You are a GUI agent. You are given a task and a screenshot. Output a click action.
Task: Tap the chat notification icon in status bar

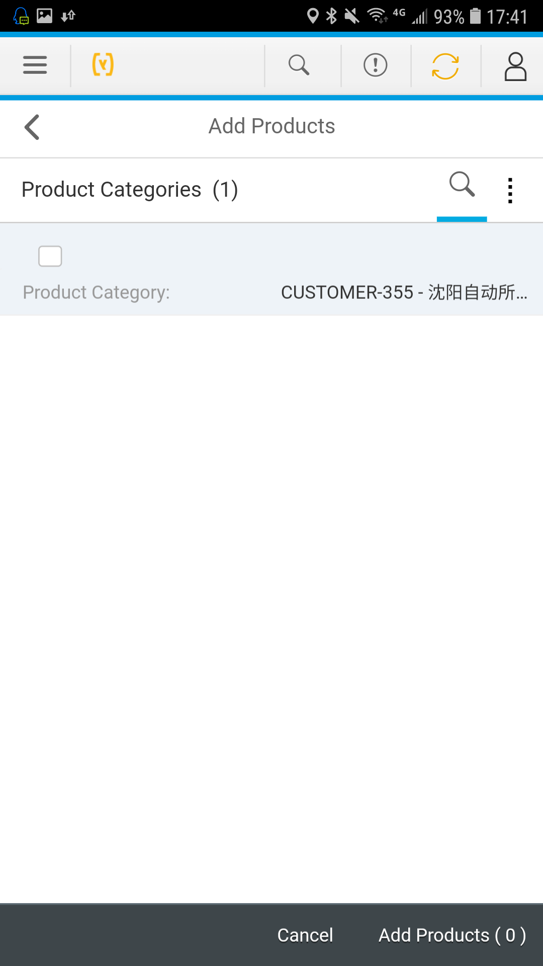coord(21,16)
